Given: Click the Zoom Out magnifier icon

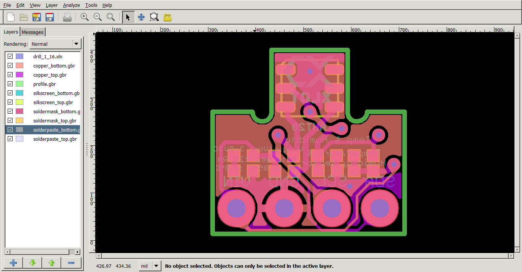Looking at the screenshot, I should (x=98, y=17).
